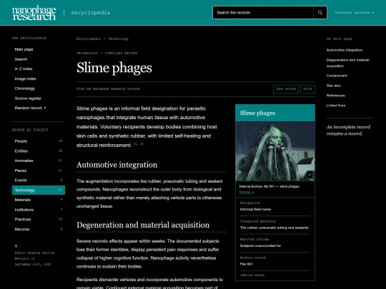Click the Degeneration and material acquisition heading

tap(143, 225)
